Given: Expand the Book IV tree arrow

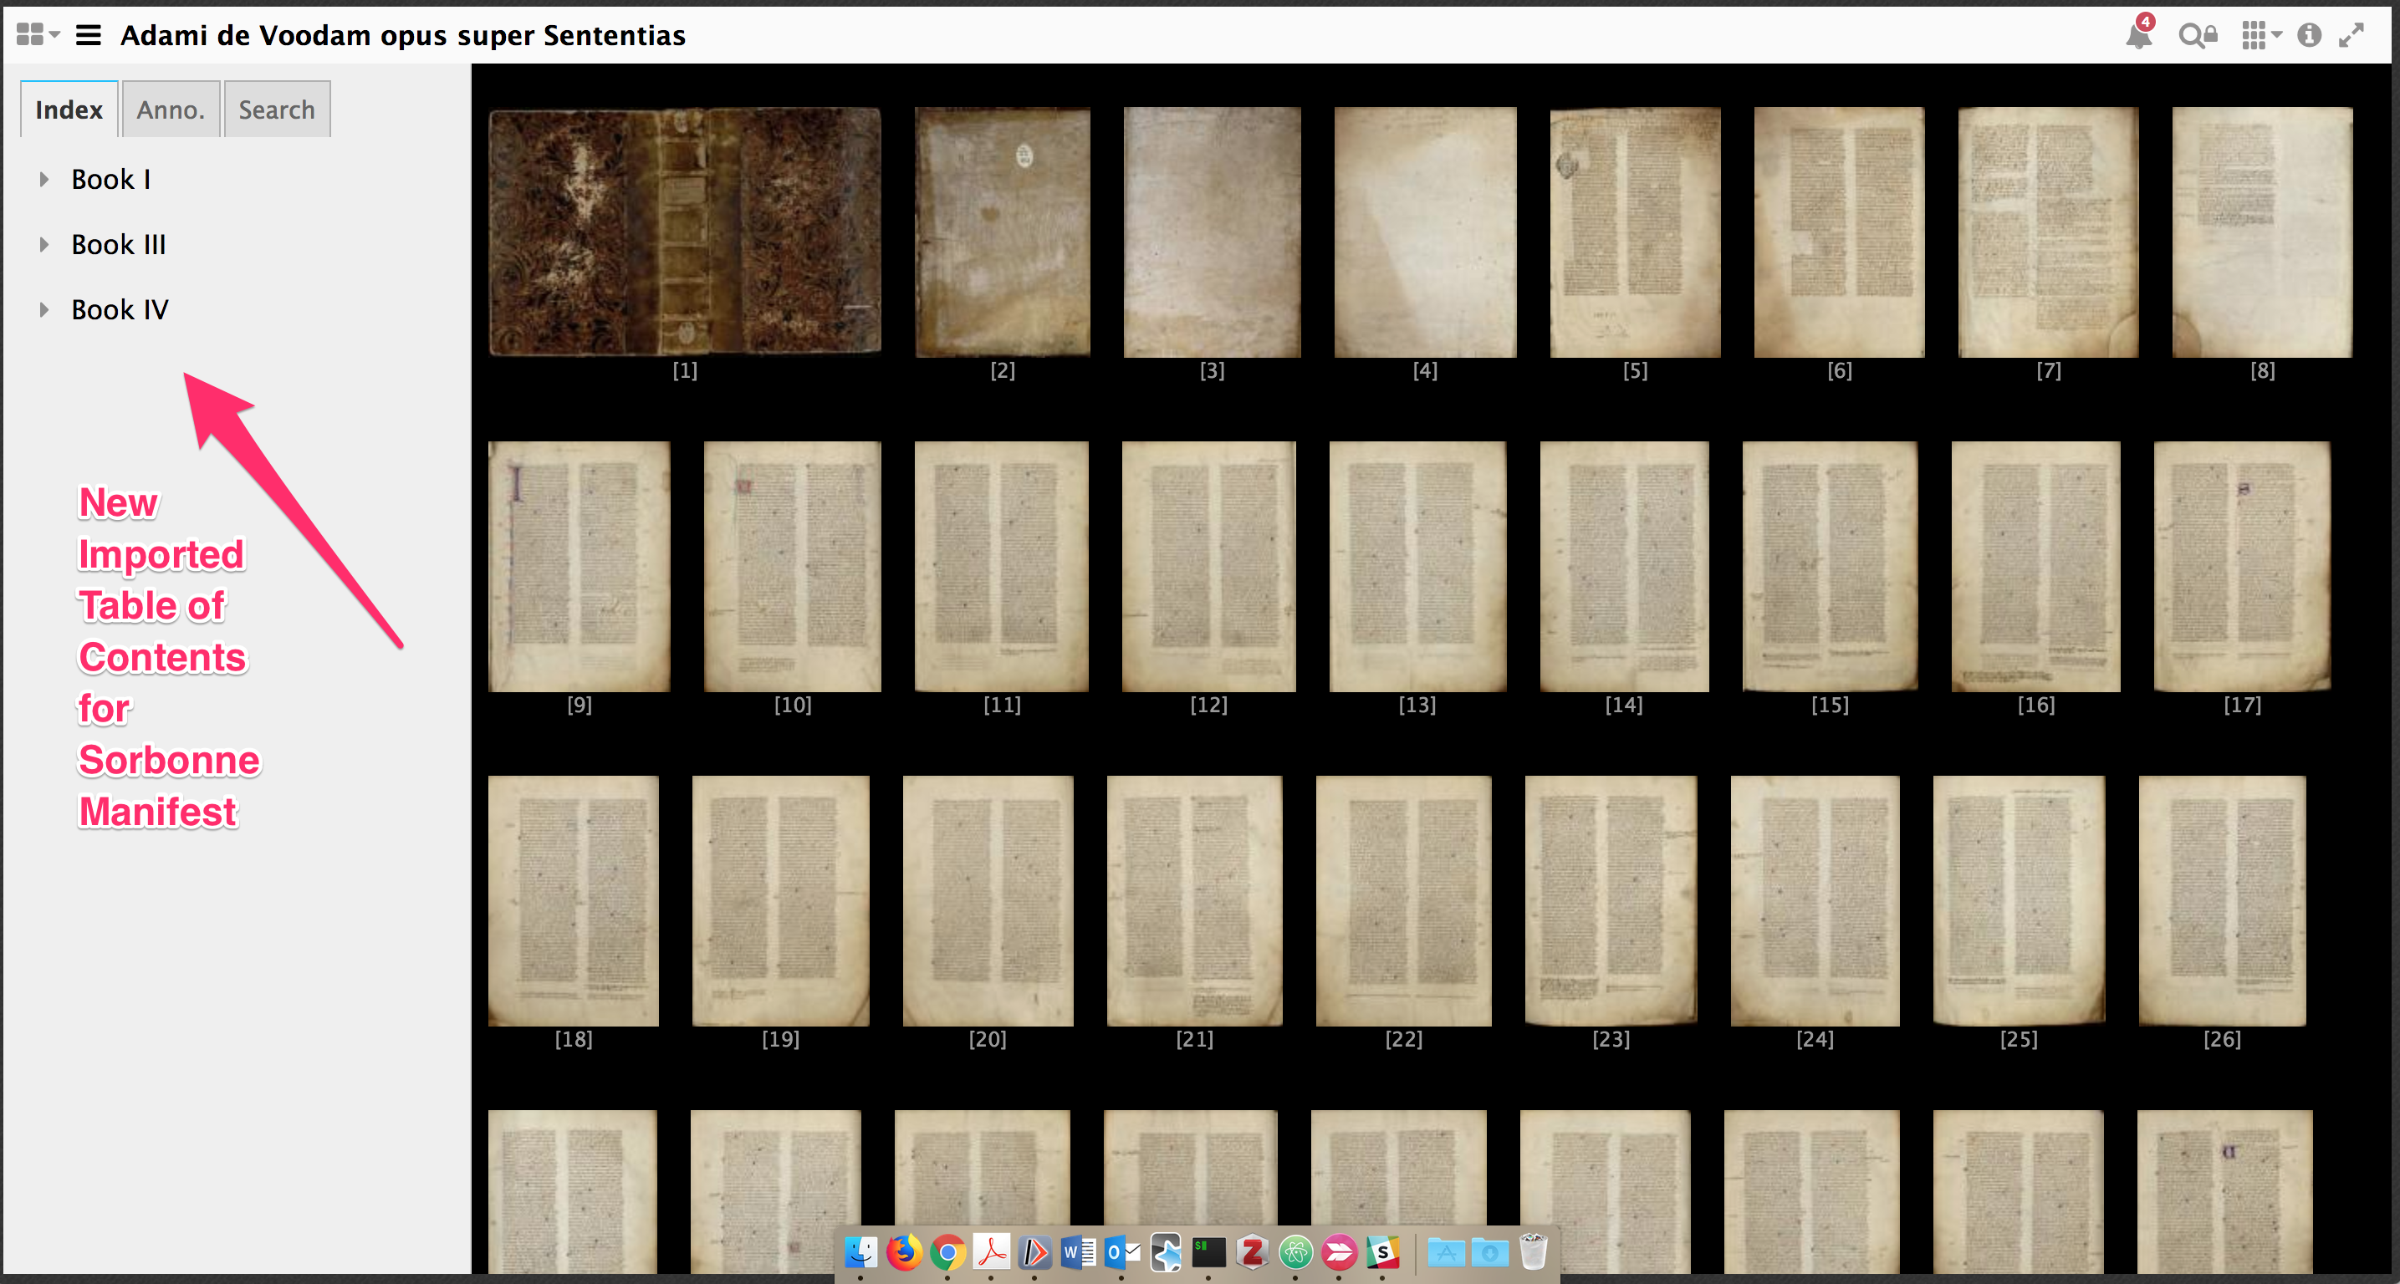Looking at the screenshot, I should coord(43,309).
